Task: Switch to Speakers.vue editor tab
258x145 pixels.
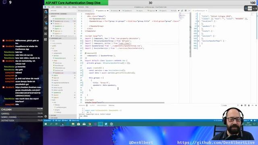Action: point(102,10)
